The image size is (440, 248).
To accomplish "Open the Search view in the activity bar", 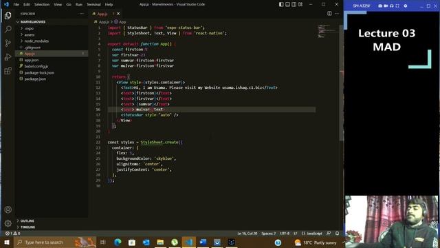I will (8, 29).
